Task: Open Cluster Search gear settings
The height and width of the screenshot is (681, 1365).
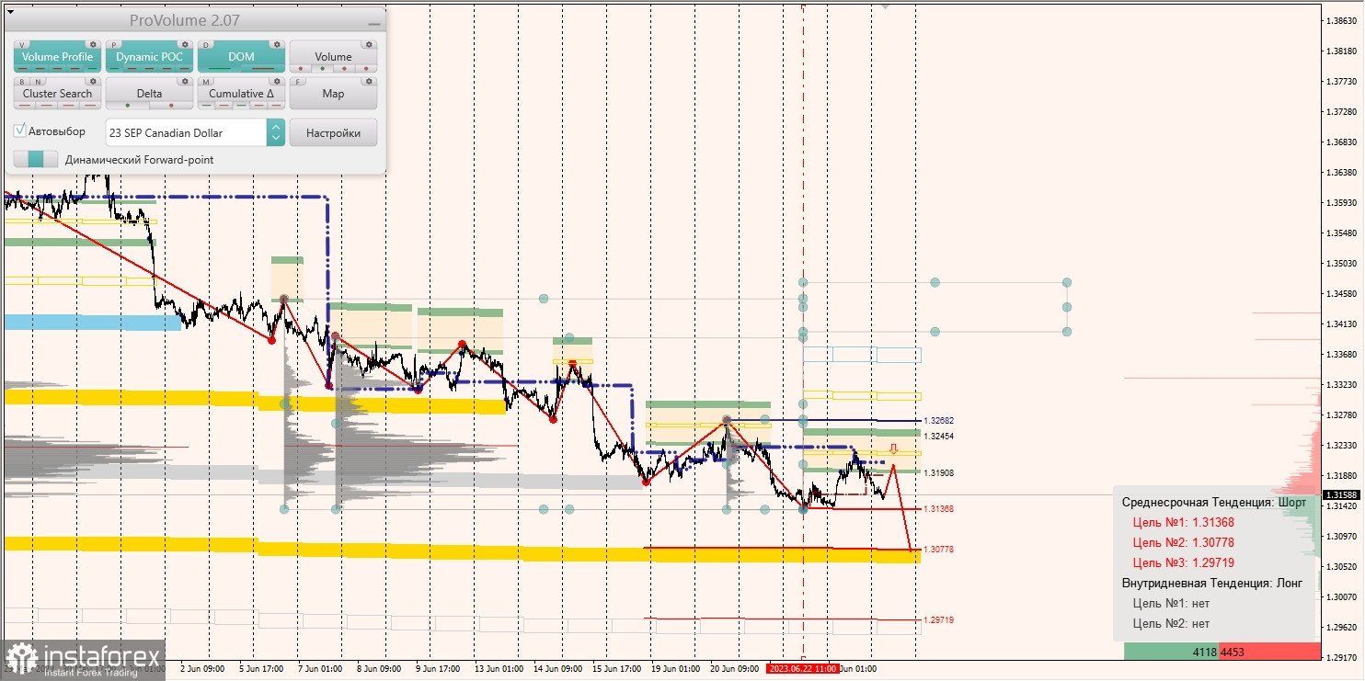Action: point(92,81)
